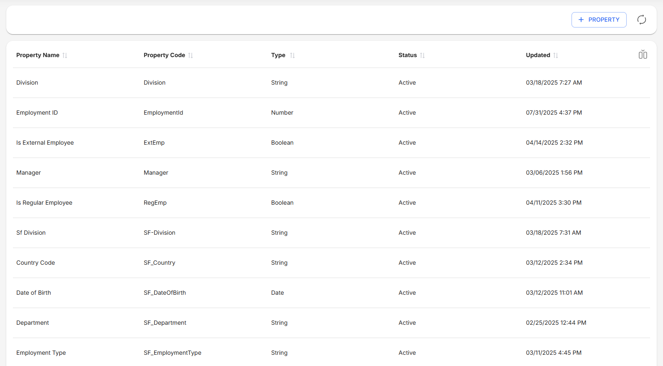Select the Employment ID row
Image resolution: width=663 pixels, height=366 pixels.
(x=37, y=113)
